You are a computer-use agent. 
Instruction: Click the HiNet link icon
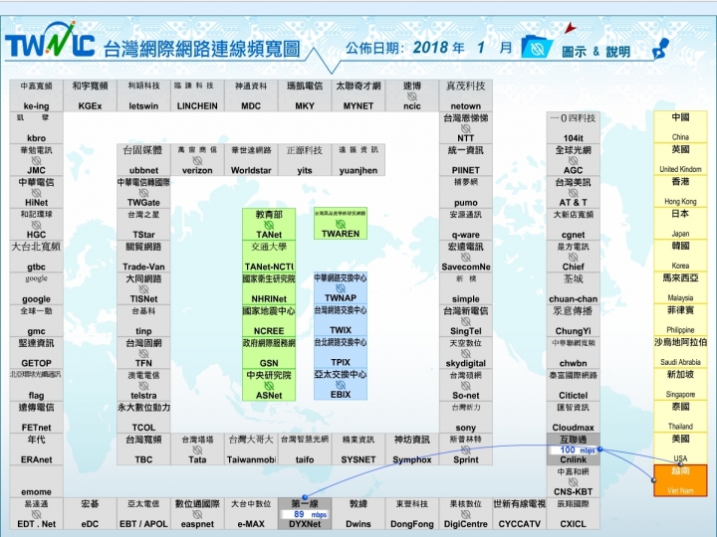click(36, 193)
